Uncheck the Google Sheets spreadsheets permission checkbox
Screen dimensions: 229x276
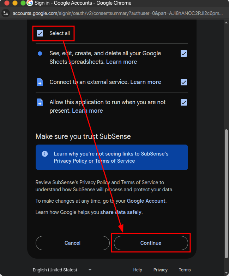[183, 53]
